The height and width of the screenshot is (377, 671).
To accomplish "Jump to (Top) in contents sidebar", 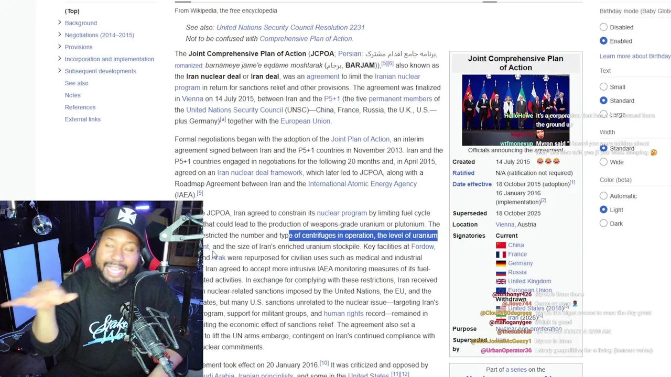I will pos(72,11).
